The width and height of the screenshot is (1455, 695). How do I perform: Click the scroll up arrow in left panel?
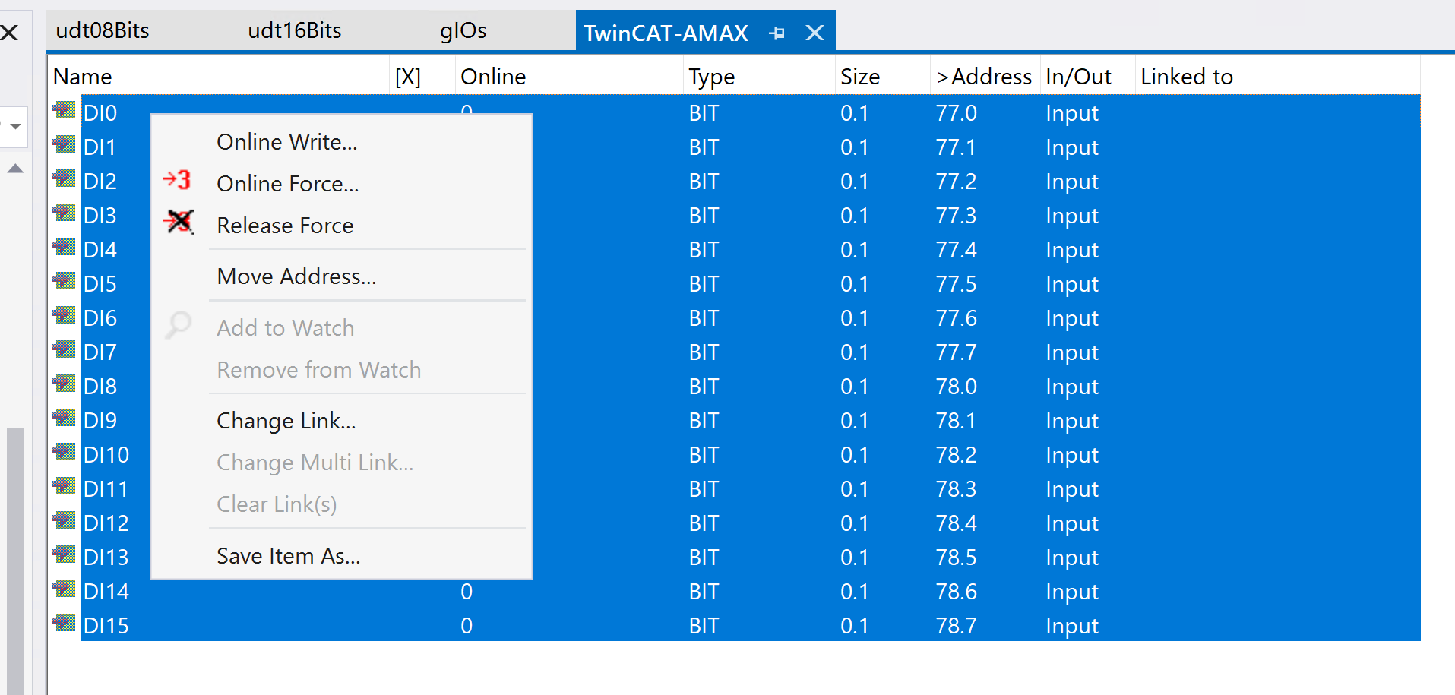pos(15,169)
